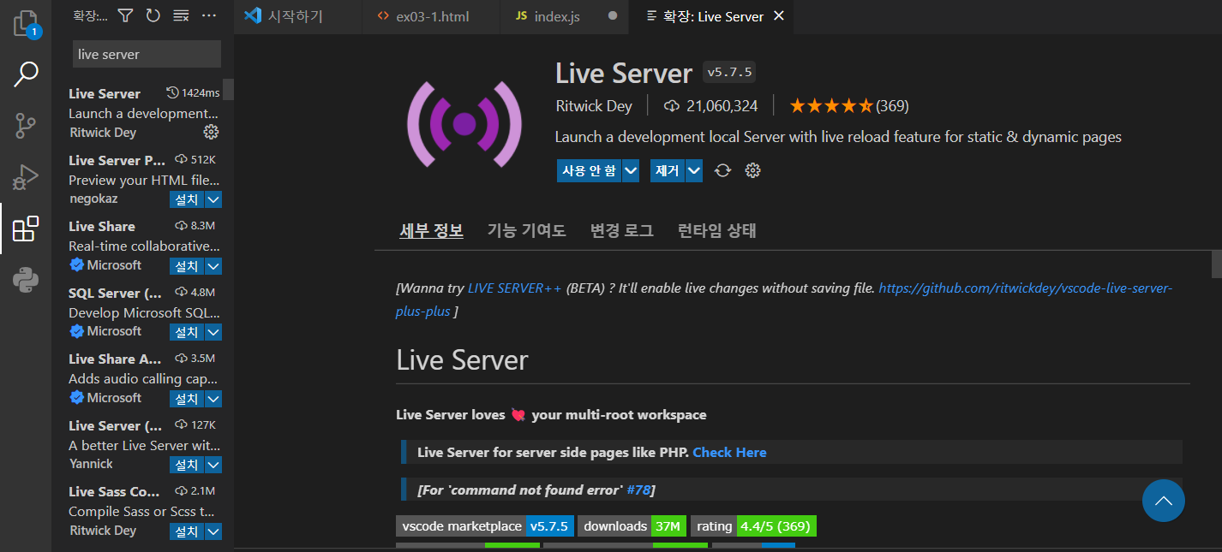Image resolution: width=1222 pixels, height=552 pixels.
Task: Install Yannick's Live Server extension
Action: [187, 465]
